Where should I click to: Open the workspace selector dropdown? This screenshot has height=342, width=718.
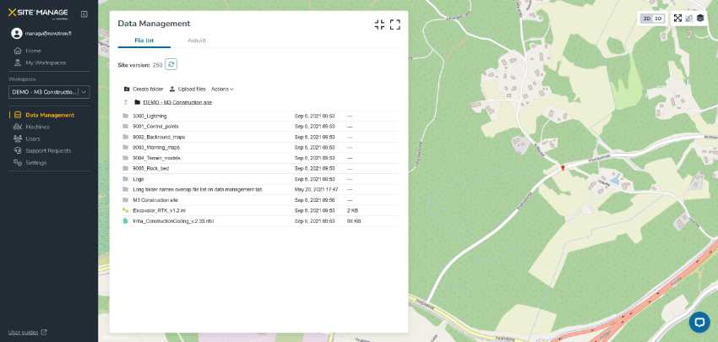tap(49, 92)
